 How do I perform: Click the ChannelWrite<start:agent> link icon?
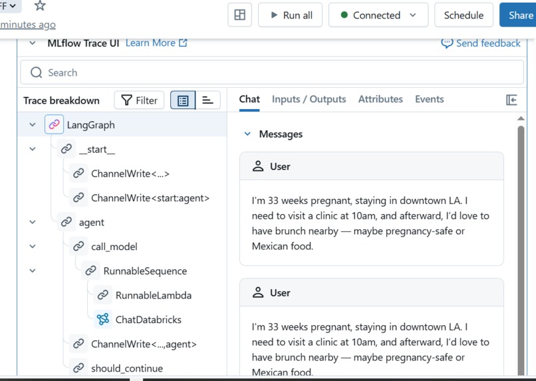click(78, 197)
